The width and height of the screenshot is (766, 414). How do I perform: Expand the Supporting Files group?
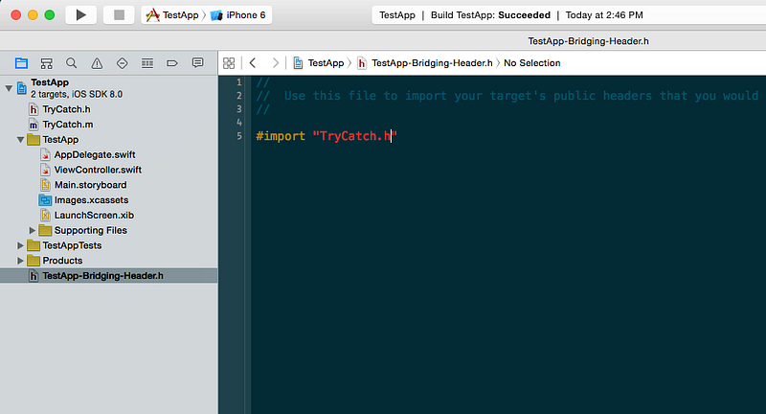click(33, 230)
